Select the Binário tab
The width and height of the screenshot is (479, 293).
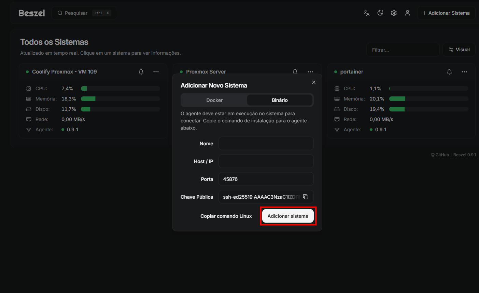pos(280,100)
